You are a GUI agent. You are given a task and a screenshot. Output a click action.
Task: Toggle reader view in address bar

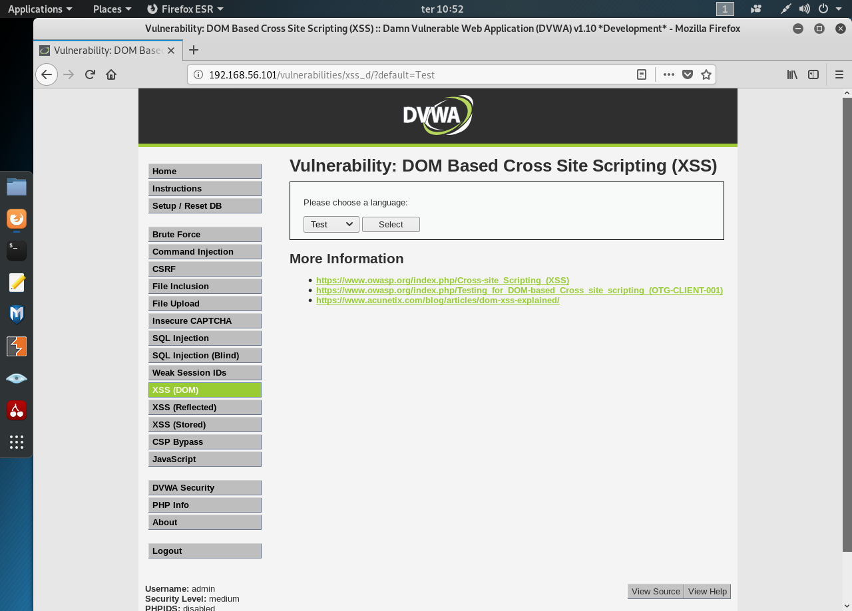[642, 74]
